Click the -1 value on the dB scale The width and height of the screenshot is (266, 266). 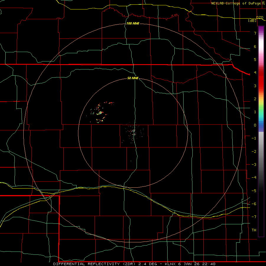[254, 138]
